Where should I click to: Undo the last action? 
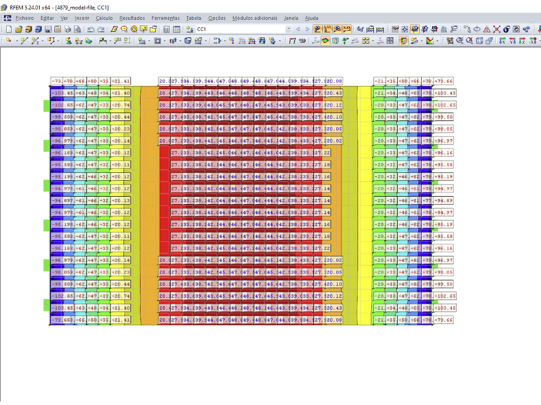point(90,29)
